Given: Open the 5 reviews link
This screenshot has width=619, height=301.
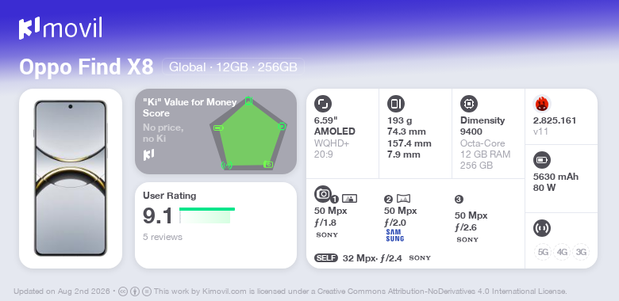Looking at the screenshot, I should [163, 237].
